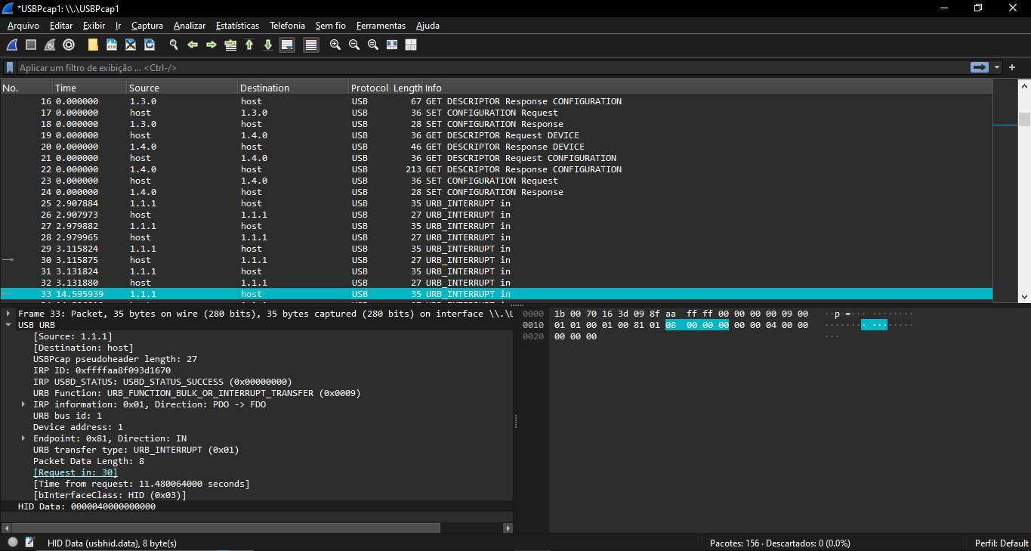This screenshot has height=551, width=1031.
Task: Reset packet text to normal size
Action: 373,45
